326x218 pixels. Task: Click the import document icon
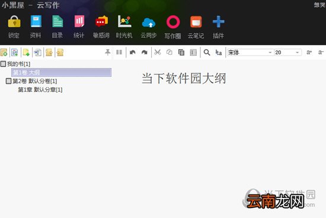(x=38, y=53)
